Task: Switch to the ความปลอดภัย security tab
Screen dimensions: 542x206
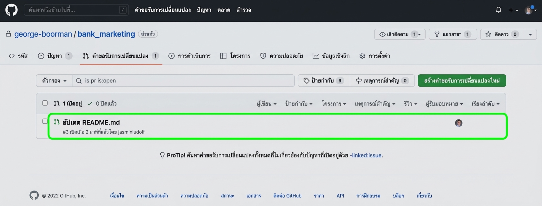Action: coord(282,56)
